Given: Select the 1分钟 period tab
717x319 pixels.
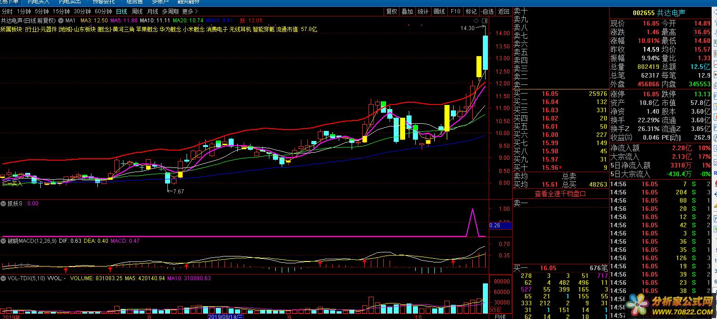Looking at the screenshot, I should coord(24,11).
